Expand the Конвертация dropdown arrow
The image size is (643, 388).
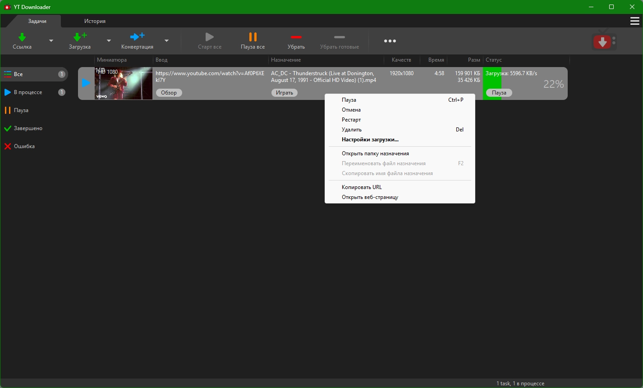(x=166, y=41)
